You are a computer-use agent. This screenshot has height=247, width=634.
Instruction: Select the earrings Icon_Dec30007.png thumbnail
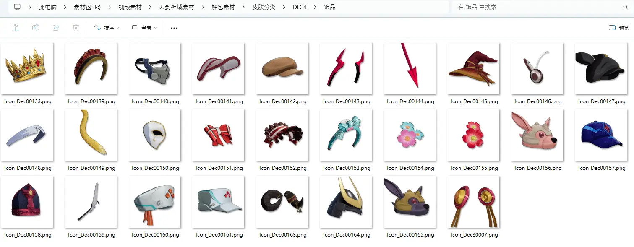pyautogui.click(x=473, y=202)
